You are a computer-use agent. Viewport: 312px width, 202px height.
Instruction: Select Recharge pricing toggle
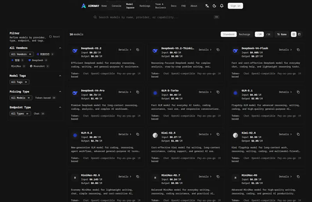click(245, 34)
